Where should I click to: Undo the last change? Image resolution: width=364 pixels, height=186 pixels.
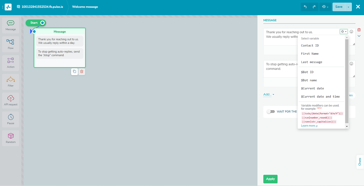point(305,6)
